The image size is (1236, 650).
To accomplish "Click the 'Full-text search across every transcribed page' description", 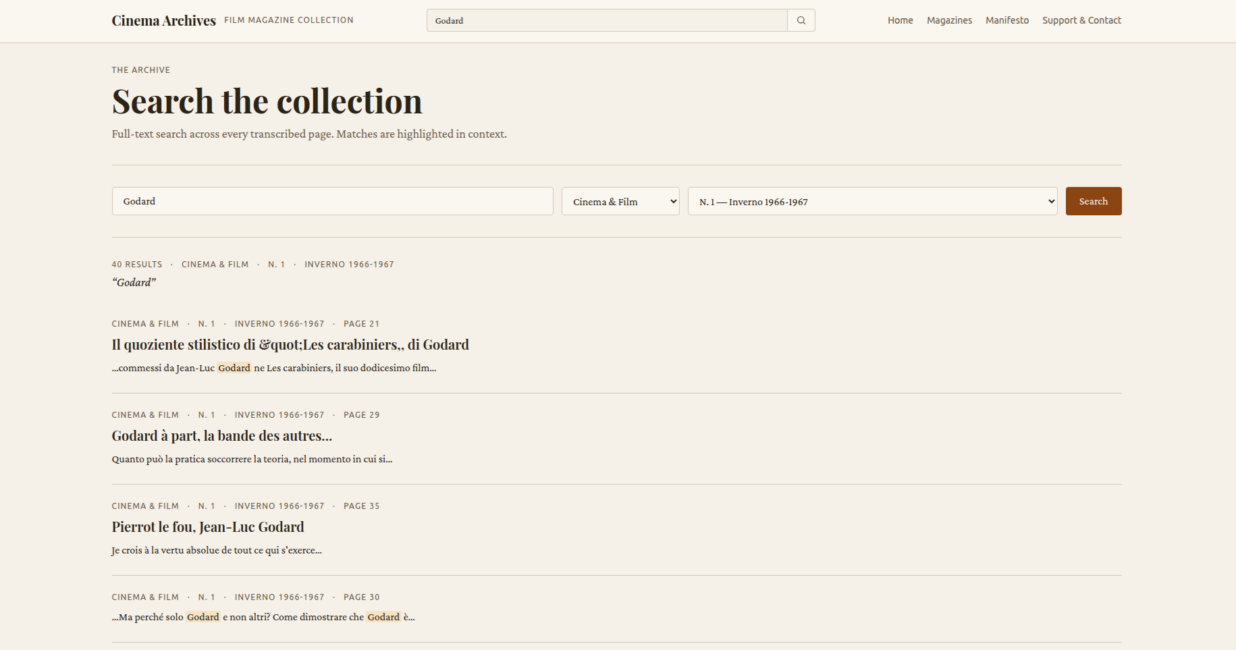I will (309, 134).
